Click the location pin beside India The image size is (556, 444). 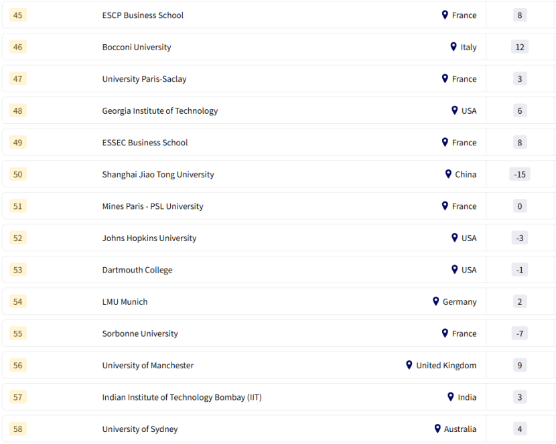tap(451, 397)
